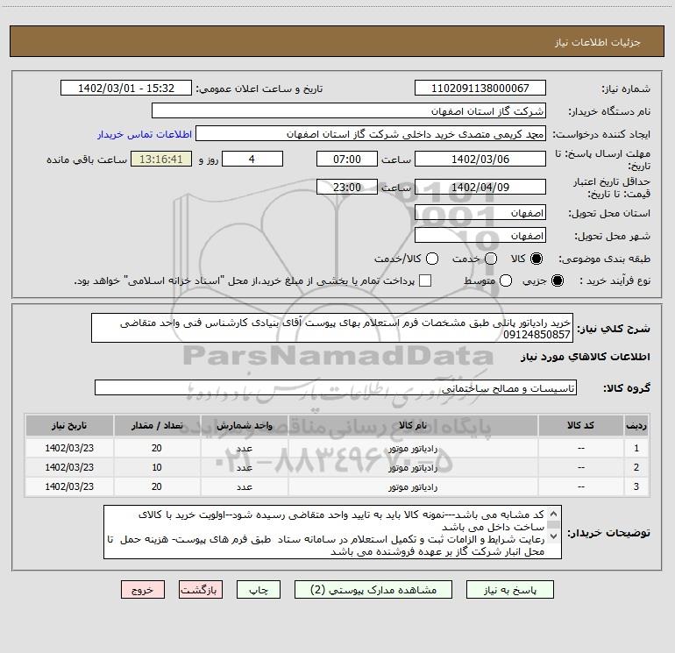This screenshot has width=675, height=653.
Task: Select the کالا/خدمت radio button
Action: click(x=432, y=259)
